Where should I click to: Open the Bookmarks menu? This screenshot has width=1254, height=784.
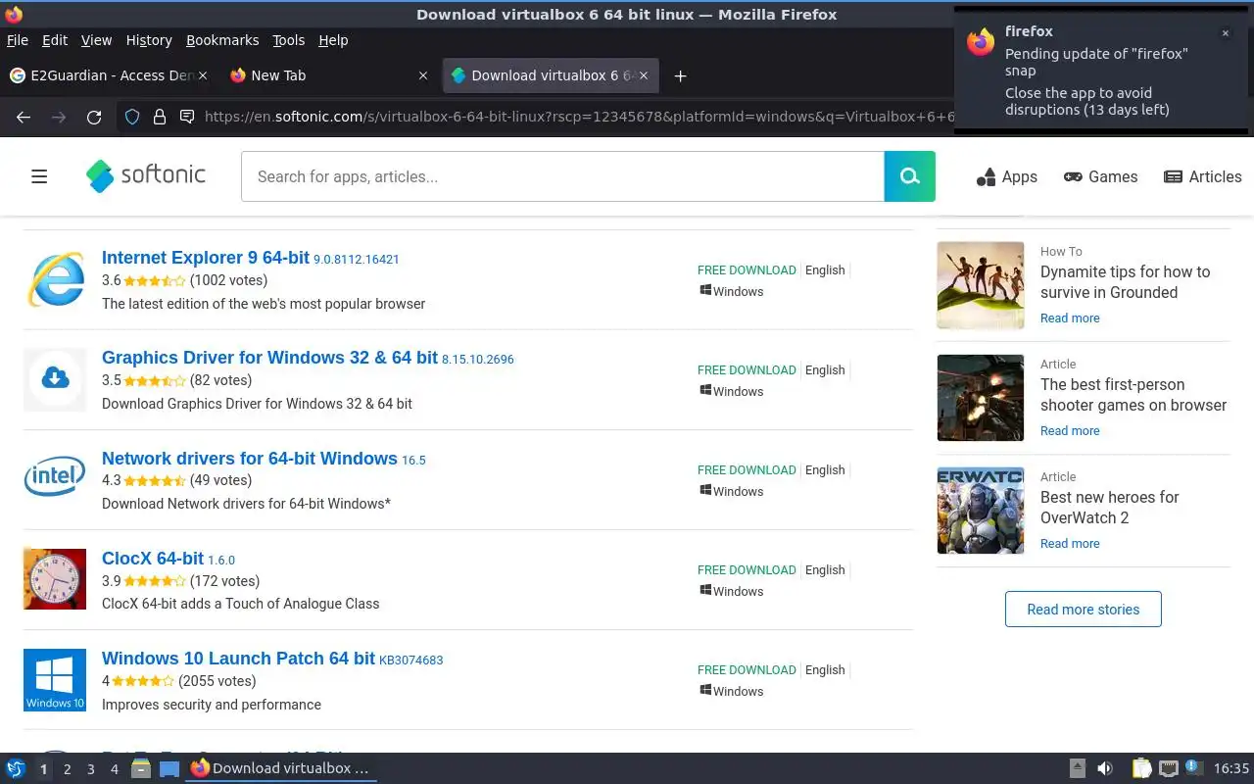tap(222, 40)
